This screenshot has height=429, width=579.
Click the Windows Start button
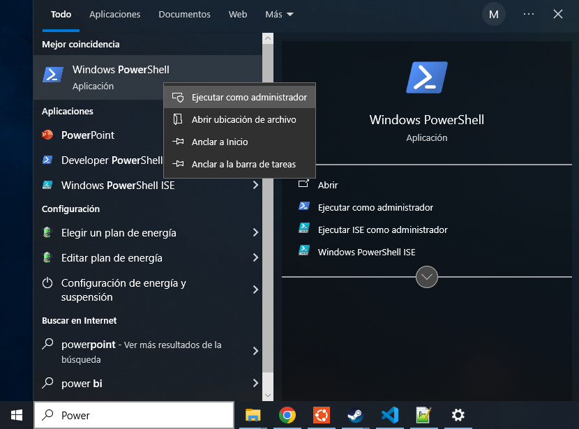coord(17,415)
